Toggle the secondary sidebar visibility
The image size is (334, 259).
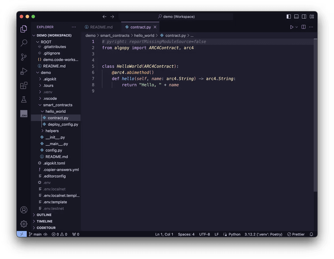pyautogui.click(x=304, y=16)
